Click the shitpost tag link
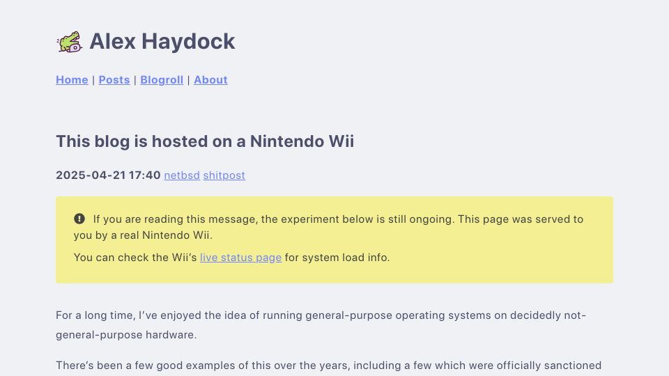 pyautogui.click(x=224, y=175)
